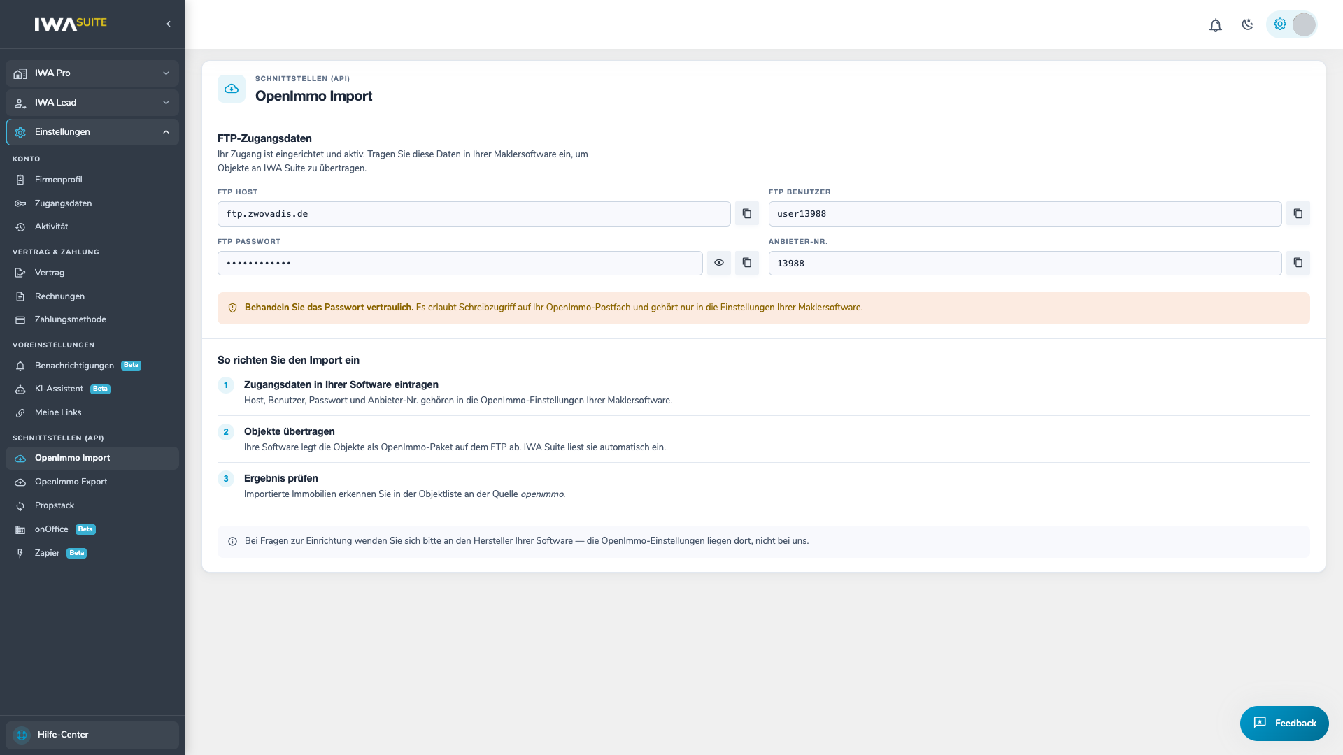Click the Zugangsdaten key icon

pyautogui.click(x=20, y=203)
